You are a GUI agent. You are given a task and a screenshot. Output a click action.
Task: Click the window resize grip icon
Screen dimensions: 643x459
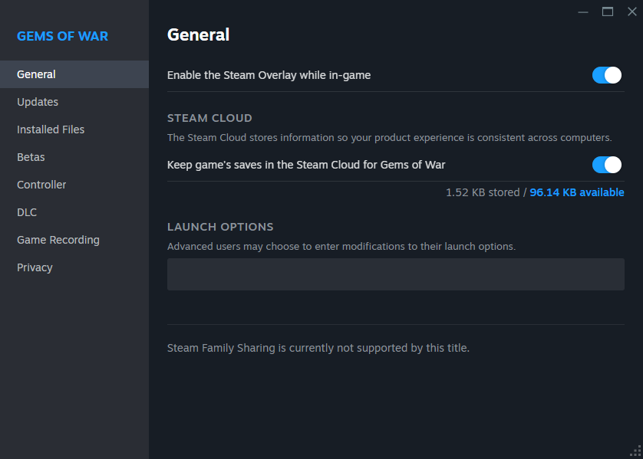[635, 451]
